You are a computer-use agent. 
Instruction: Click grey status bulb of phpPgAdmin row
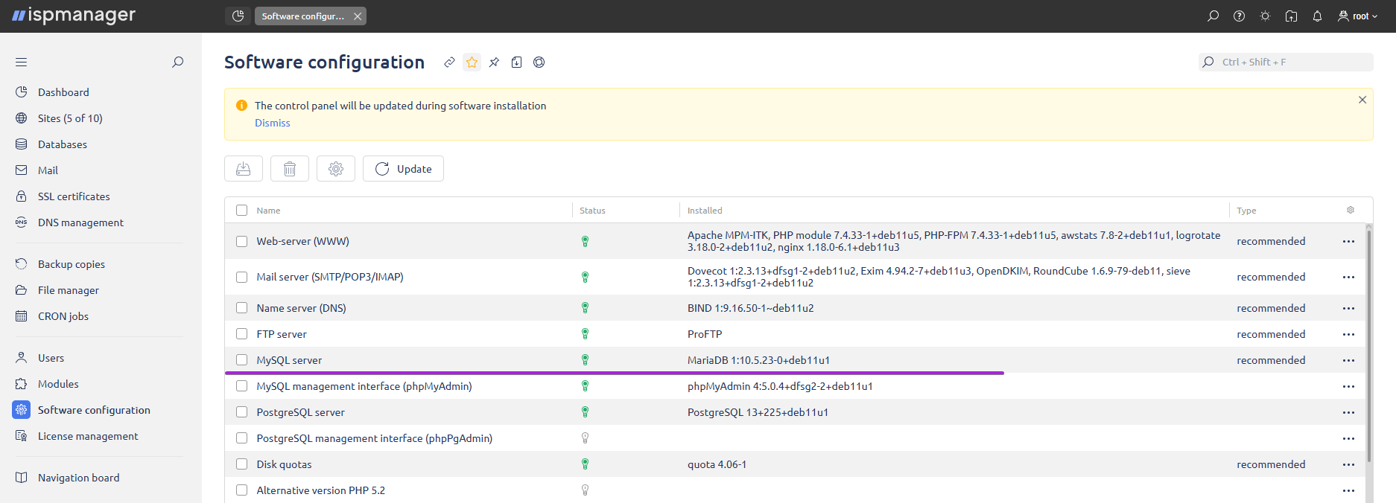click(x=585, y=438)
